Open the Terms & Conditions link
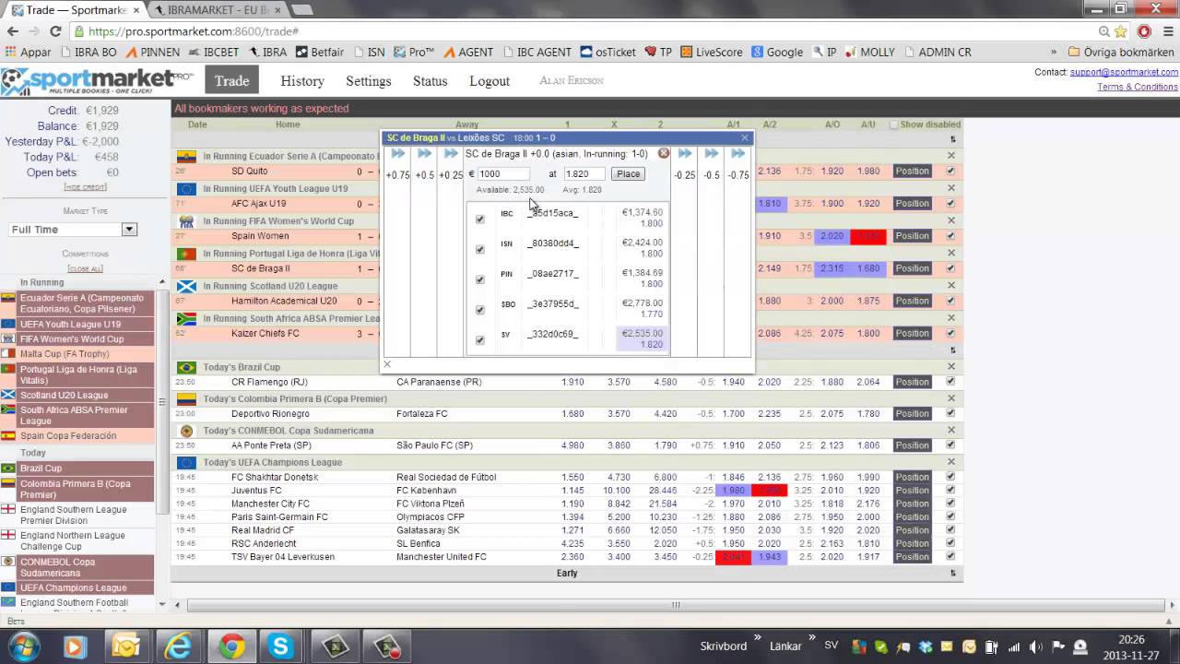Image resolution: width=1180 pixels, height=664 pixels. click(1137, 87)
